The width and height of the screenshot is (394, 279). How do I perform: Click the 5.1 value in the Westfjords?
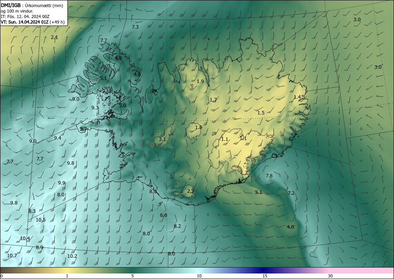103,78
